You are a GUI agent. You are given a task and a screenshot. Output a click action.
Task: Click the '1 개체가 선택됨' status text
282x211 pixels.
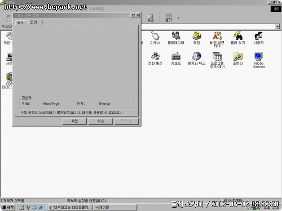[12, 201]
